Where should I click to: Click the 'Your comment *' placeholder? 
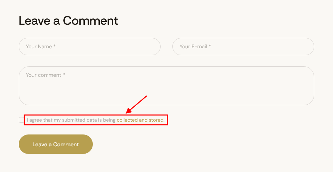tap(45, 75)
